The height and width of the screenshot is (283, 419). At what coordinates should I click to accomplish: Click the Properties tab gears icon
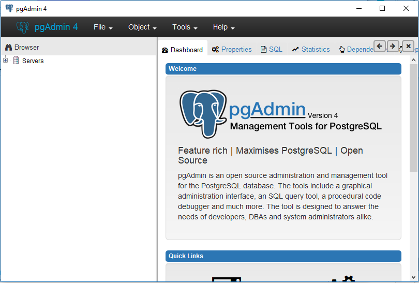tap(215, 50)
